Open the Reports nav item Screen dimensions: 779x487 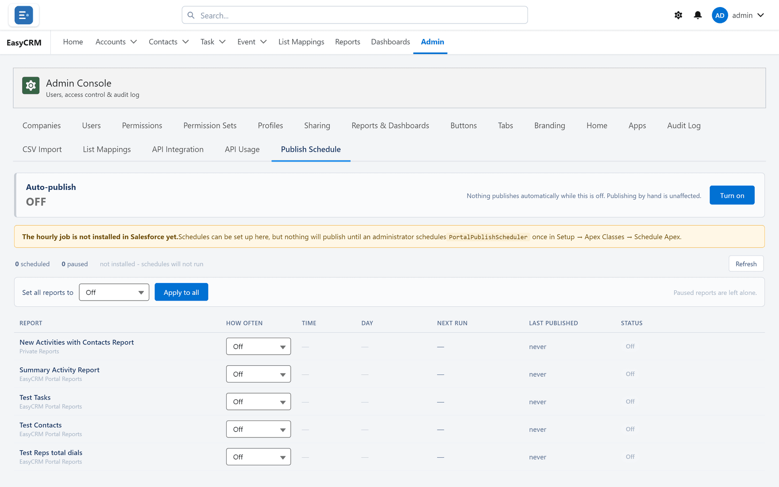tap(347, 42)
